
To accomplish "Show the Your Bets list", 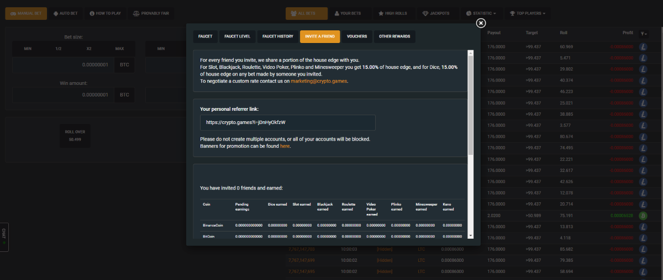I will [351, 13].
